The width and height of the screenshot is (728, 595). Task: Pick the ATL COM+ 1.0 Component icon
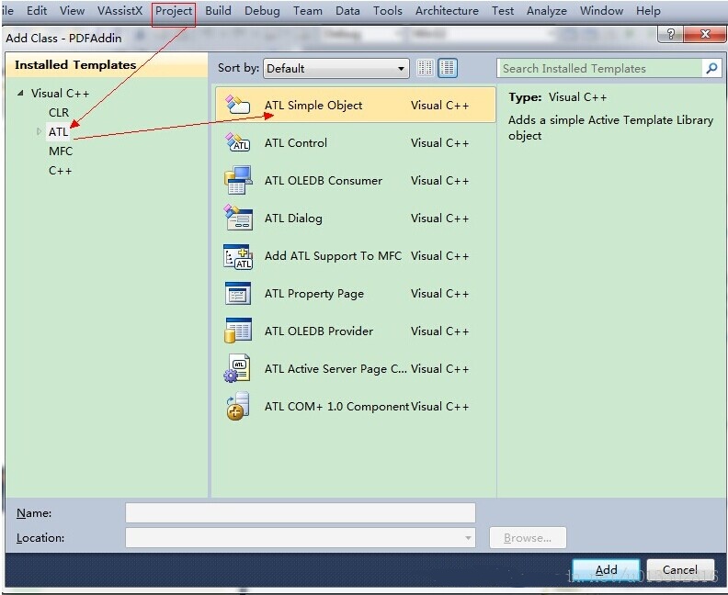[x=238, y=406]
